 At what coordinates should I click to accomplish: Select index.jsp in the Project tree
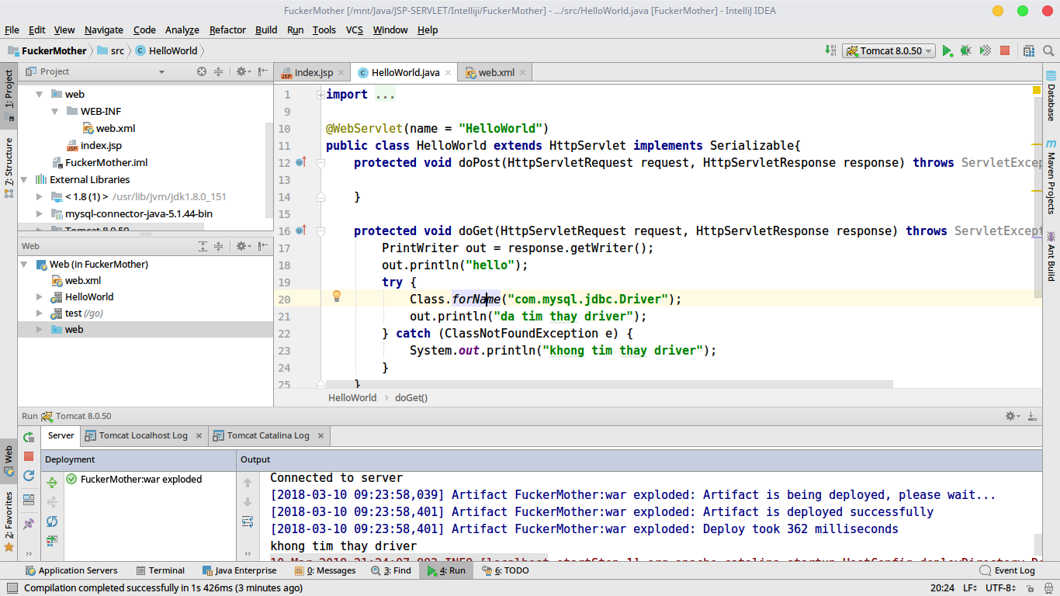[101, 145]
